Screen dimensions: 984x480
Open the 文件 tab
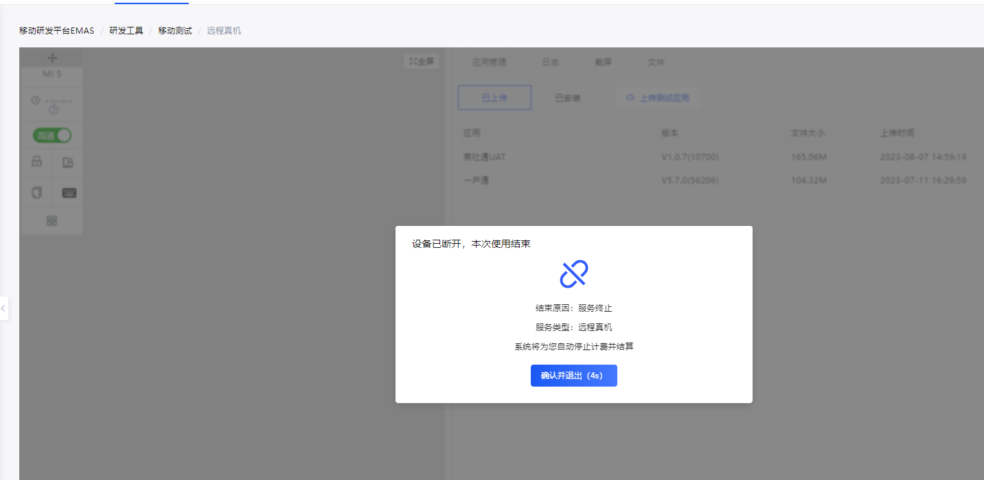click(656, 62)
